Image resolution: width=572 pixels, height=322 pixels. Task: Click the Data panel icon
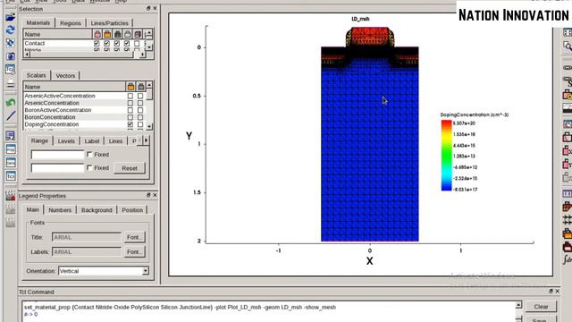(10, 163)
